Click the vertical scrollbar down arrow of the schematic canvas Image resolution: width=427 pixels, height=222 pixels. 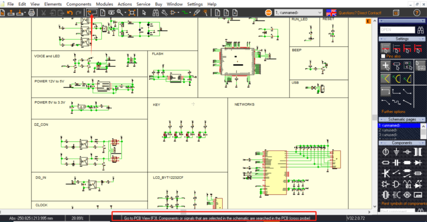(375, 206)
